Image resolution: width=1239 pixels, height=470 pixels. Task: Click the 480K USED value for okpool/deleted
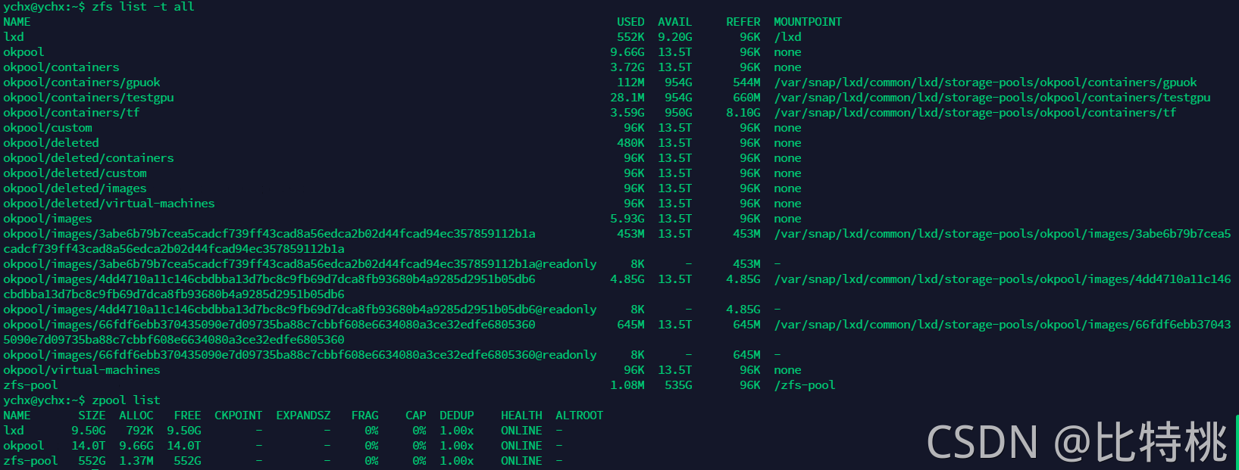630,143
